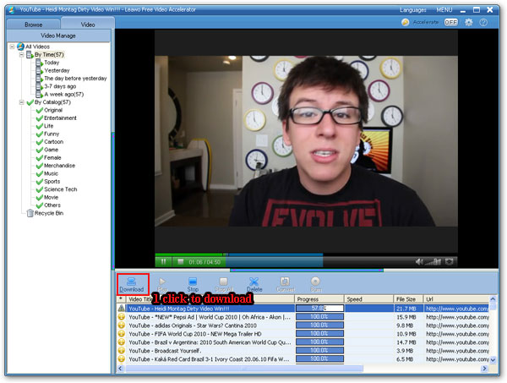Select the Music catalog

click(51, 173)
